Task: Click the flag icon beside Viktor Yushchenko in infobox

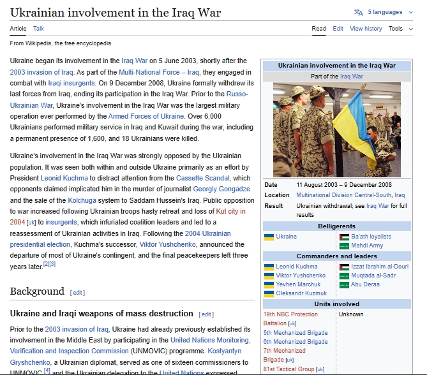Action: 269,276
